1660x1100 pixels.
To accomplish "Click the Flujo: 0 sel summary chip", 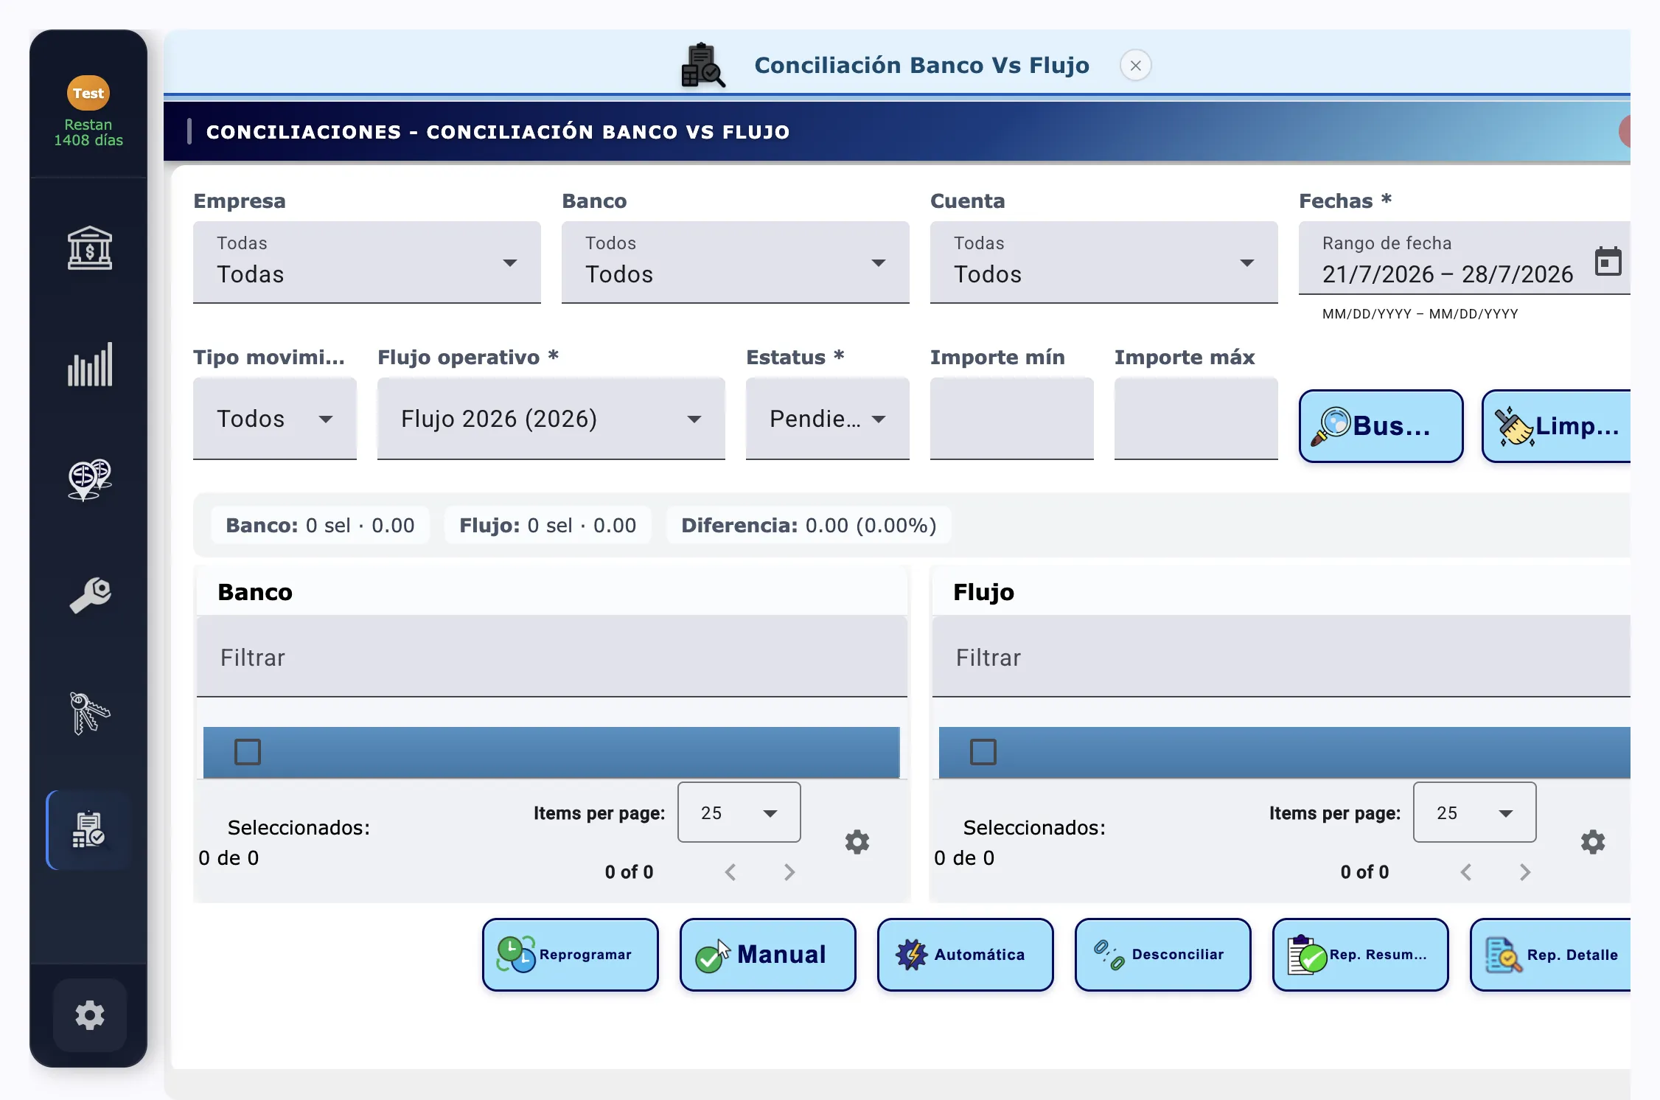I will (x=548, y=525).
